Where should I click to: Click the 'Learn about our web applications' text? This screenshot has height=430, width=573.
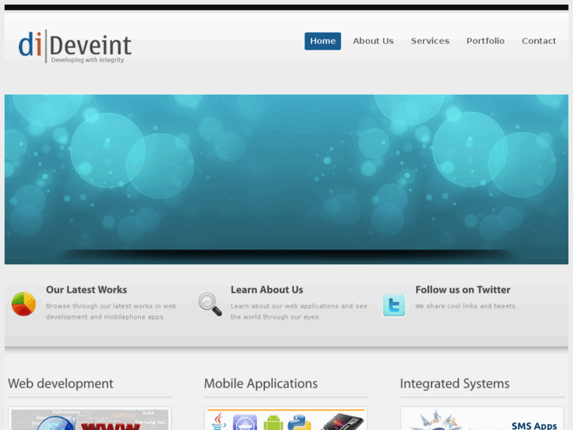(299, 312)
